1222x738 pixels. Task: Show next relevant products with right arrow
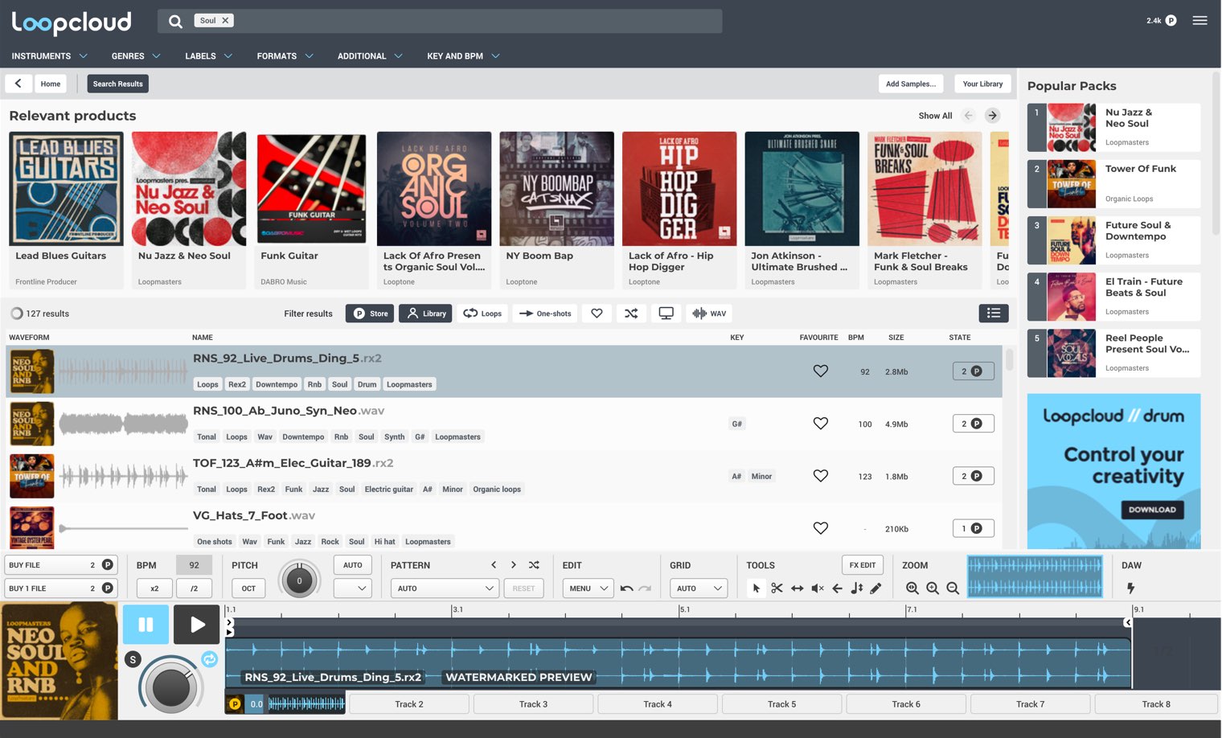993,116
